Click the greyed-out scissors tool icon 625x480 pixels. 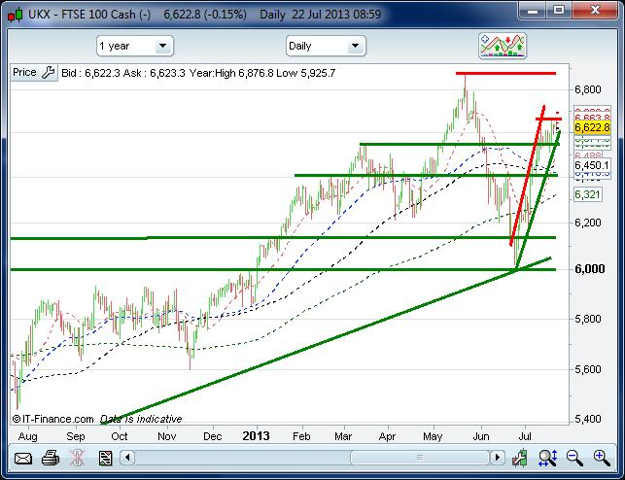click(77, 458)
